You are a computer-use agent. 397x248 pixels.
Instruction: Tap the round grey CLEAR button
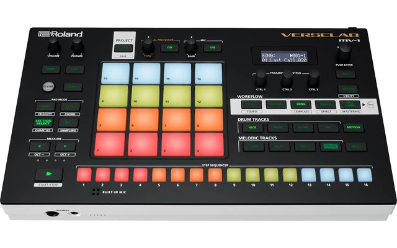point(48,86)
